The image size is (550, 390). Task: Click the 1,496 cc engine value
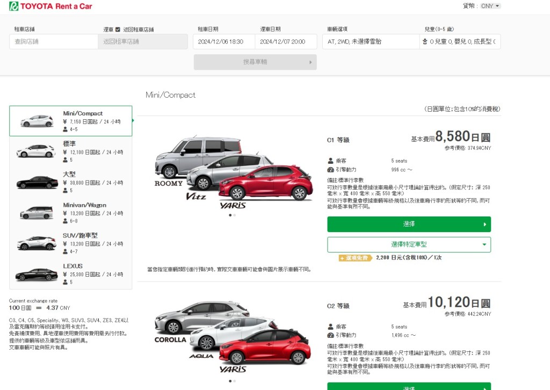coord(403,335)
